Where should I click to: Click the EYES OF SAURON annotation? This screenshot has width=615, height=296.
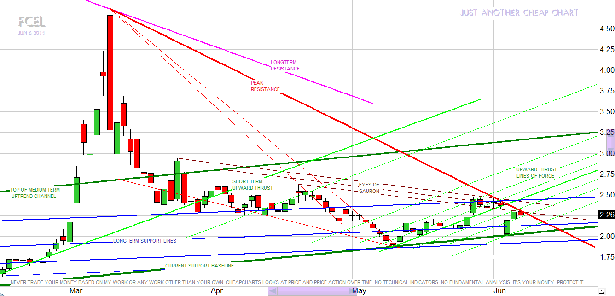point(369,188)
